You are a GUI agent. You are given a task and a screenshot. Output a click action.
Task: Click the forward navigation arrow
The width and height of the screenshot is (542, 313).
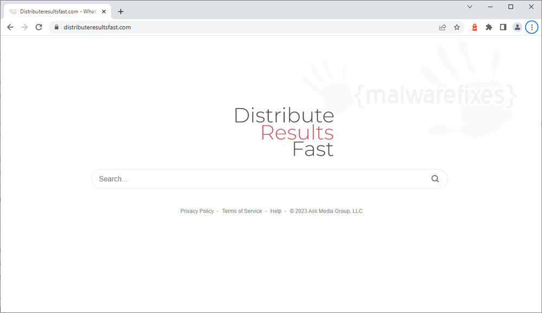[24, 27]
